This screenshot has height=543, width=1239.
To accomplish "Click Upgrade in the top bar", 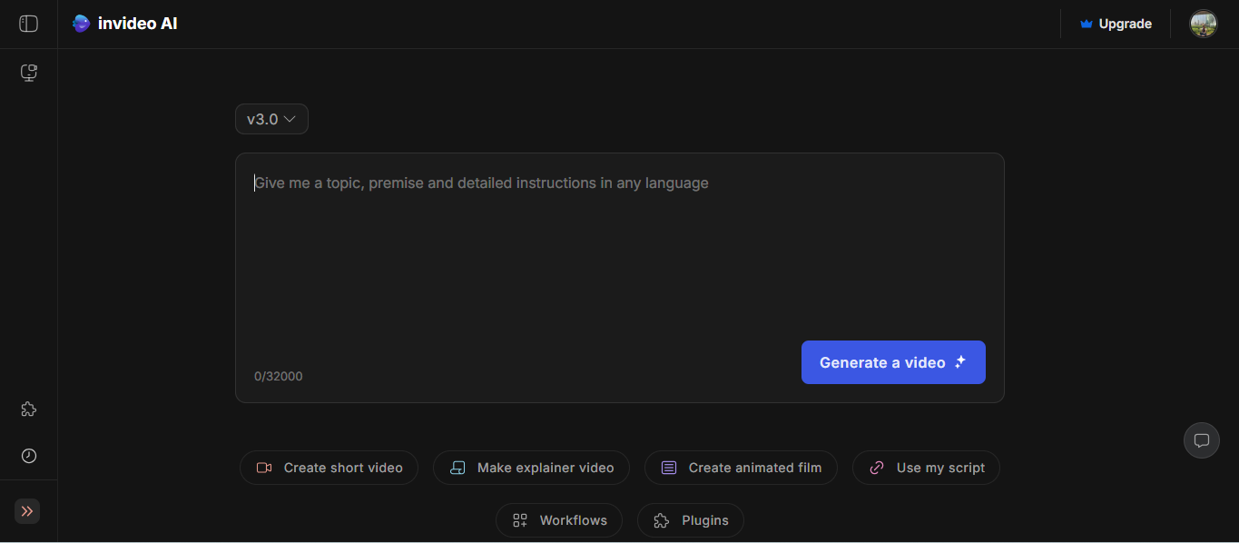I will coord(1125,24).
